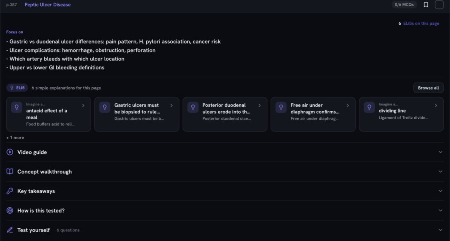
Task: Open the 'antacid effect of a meal' card
Action: click(x=48, y=114)
